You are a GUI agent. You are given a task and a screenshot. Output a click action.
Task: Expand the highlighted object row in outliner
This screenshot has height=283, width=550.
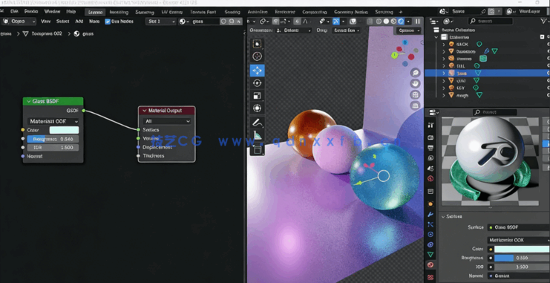[x=444, y=73]
